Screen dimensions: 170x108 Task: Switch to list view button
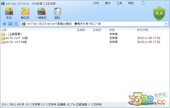coord(16,24)
